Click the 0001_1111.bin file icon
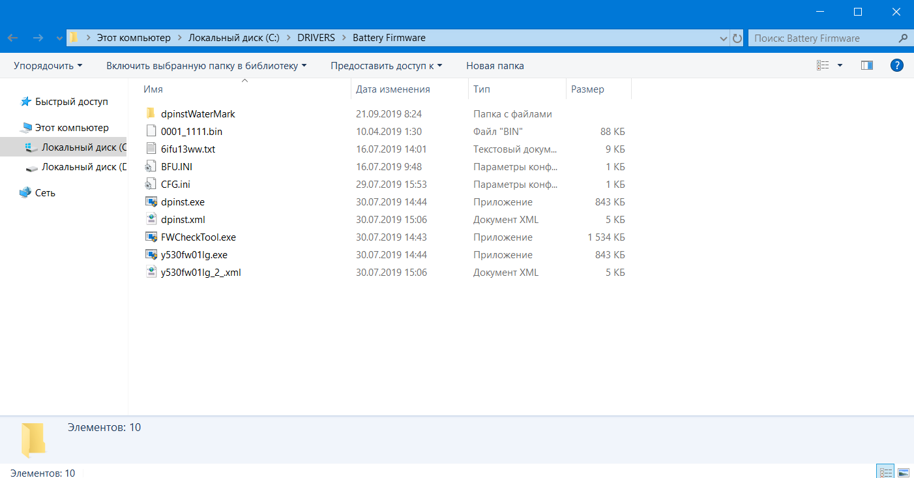The height and width of the screenshot is (478, 914). (151, 131)
